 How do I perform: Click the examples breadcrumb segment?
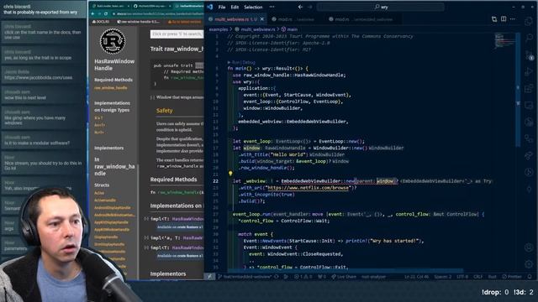click(219, 29)
